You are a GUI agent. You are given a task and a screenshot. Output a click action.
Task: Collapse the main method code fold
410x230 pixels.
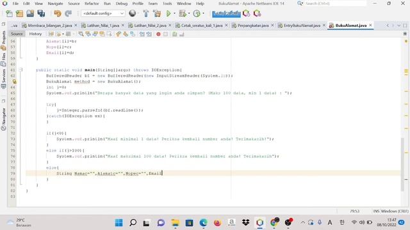point(21,70)
